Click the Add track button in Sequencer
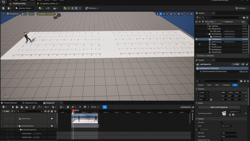This screenshot has height=141, width=250. tap(6, 111)
